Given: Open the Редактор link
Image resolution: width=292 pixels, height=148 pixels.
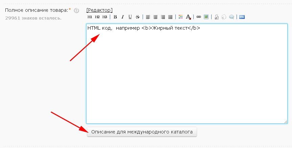Looking at the screenshot, I should (x=99, y=10).
